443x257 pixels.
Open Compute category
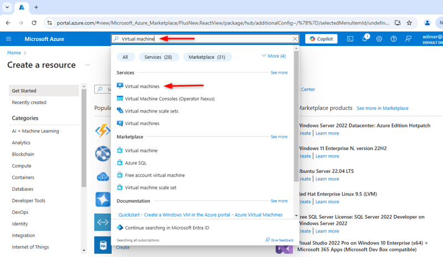pos(22,166)
